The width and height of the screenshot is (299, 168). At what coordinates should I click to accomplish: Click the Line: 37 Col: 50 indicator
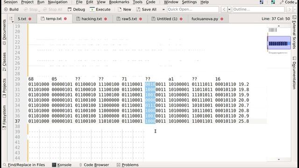point(276,19)
